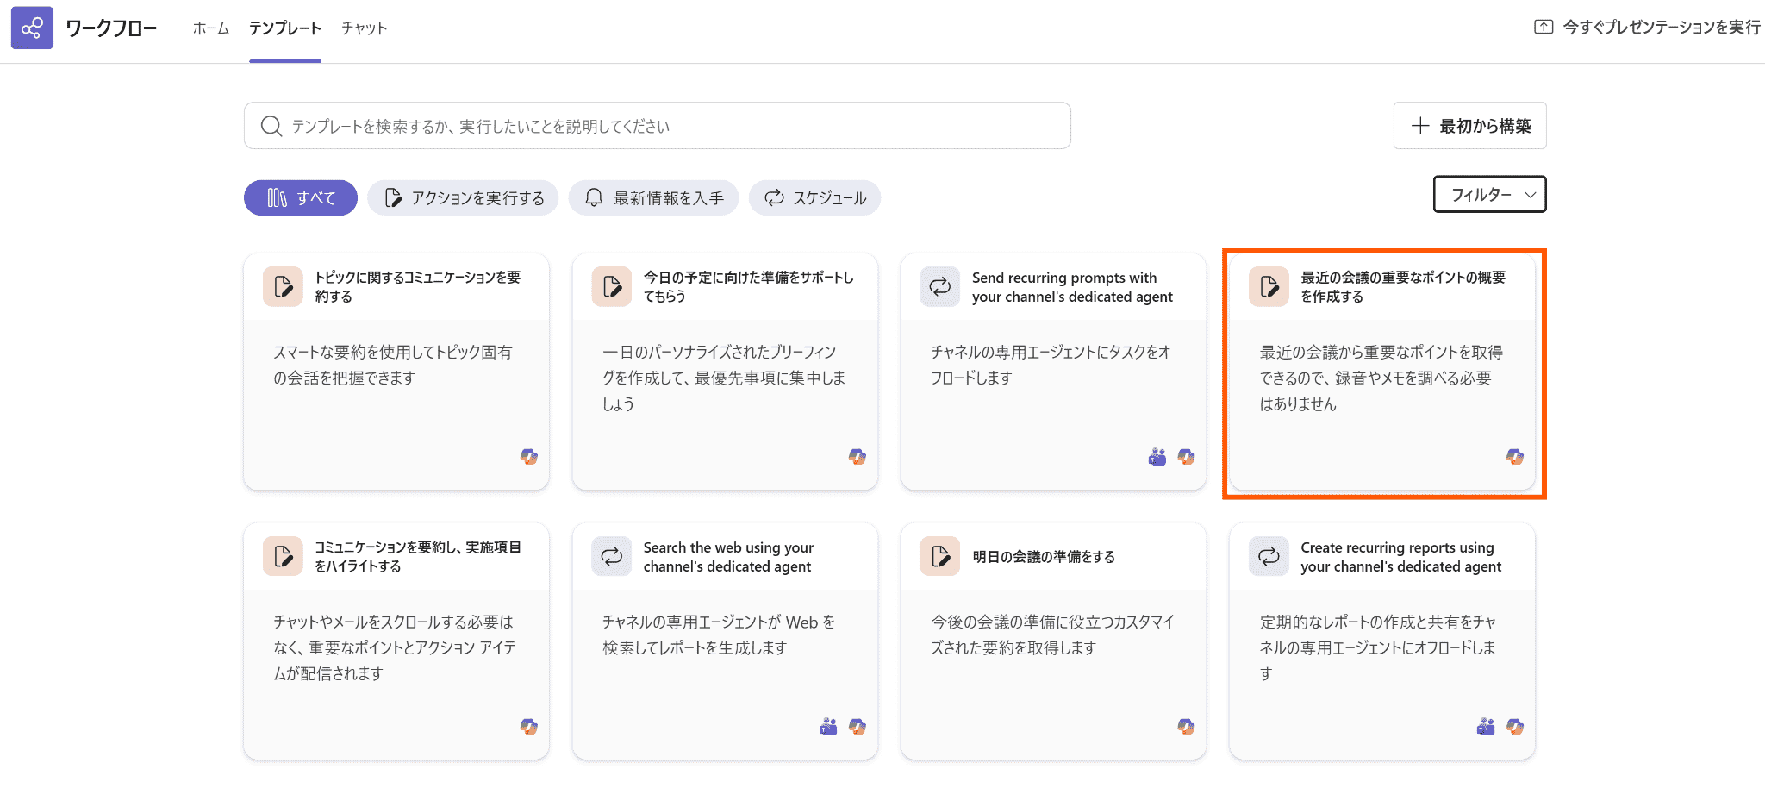Switch to the チャット tab

pyautogui.click(x=363, y=28)
